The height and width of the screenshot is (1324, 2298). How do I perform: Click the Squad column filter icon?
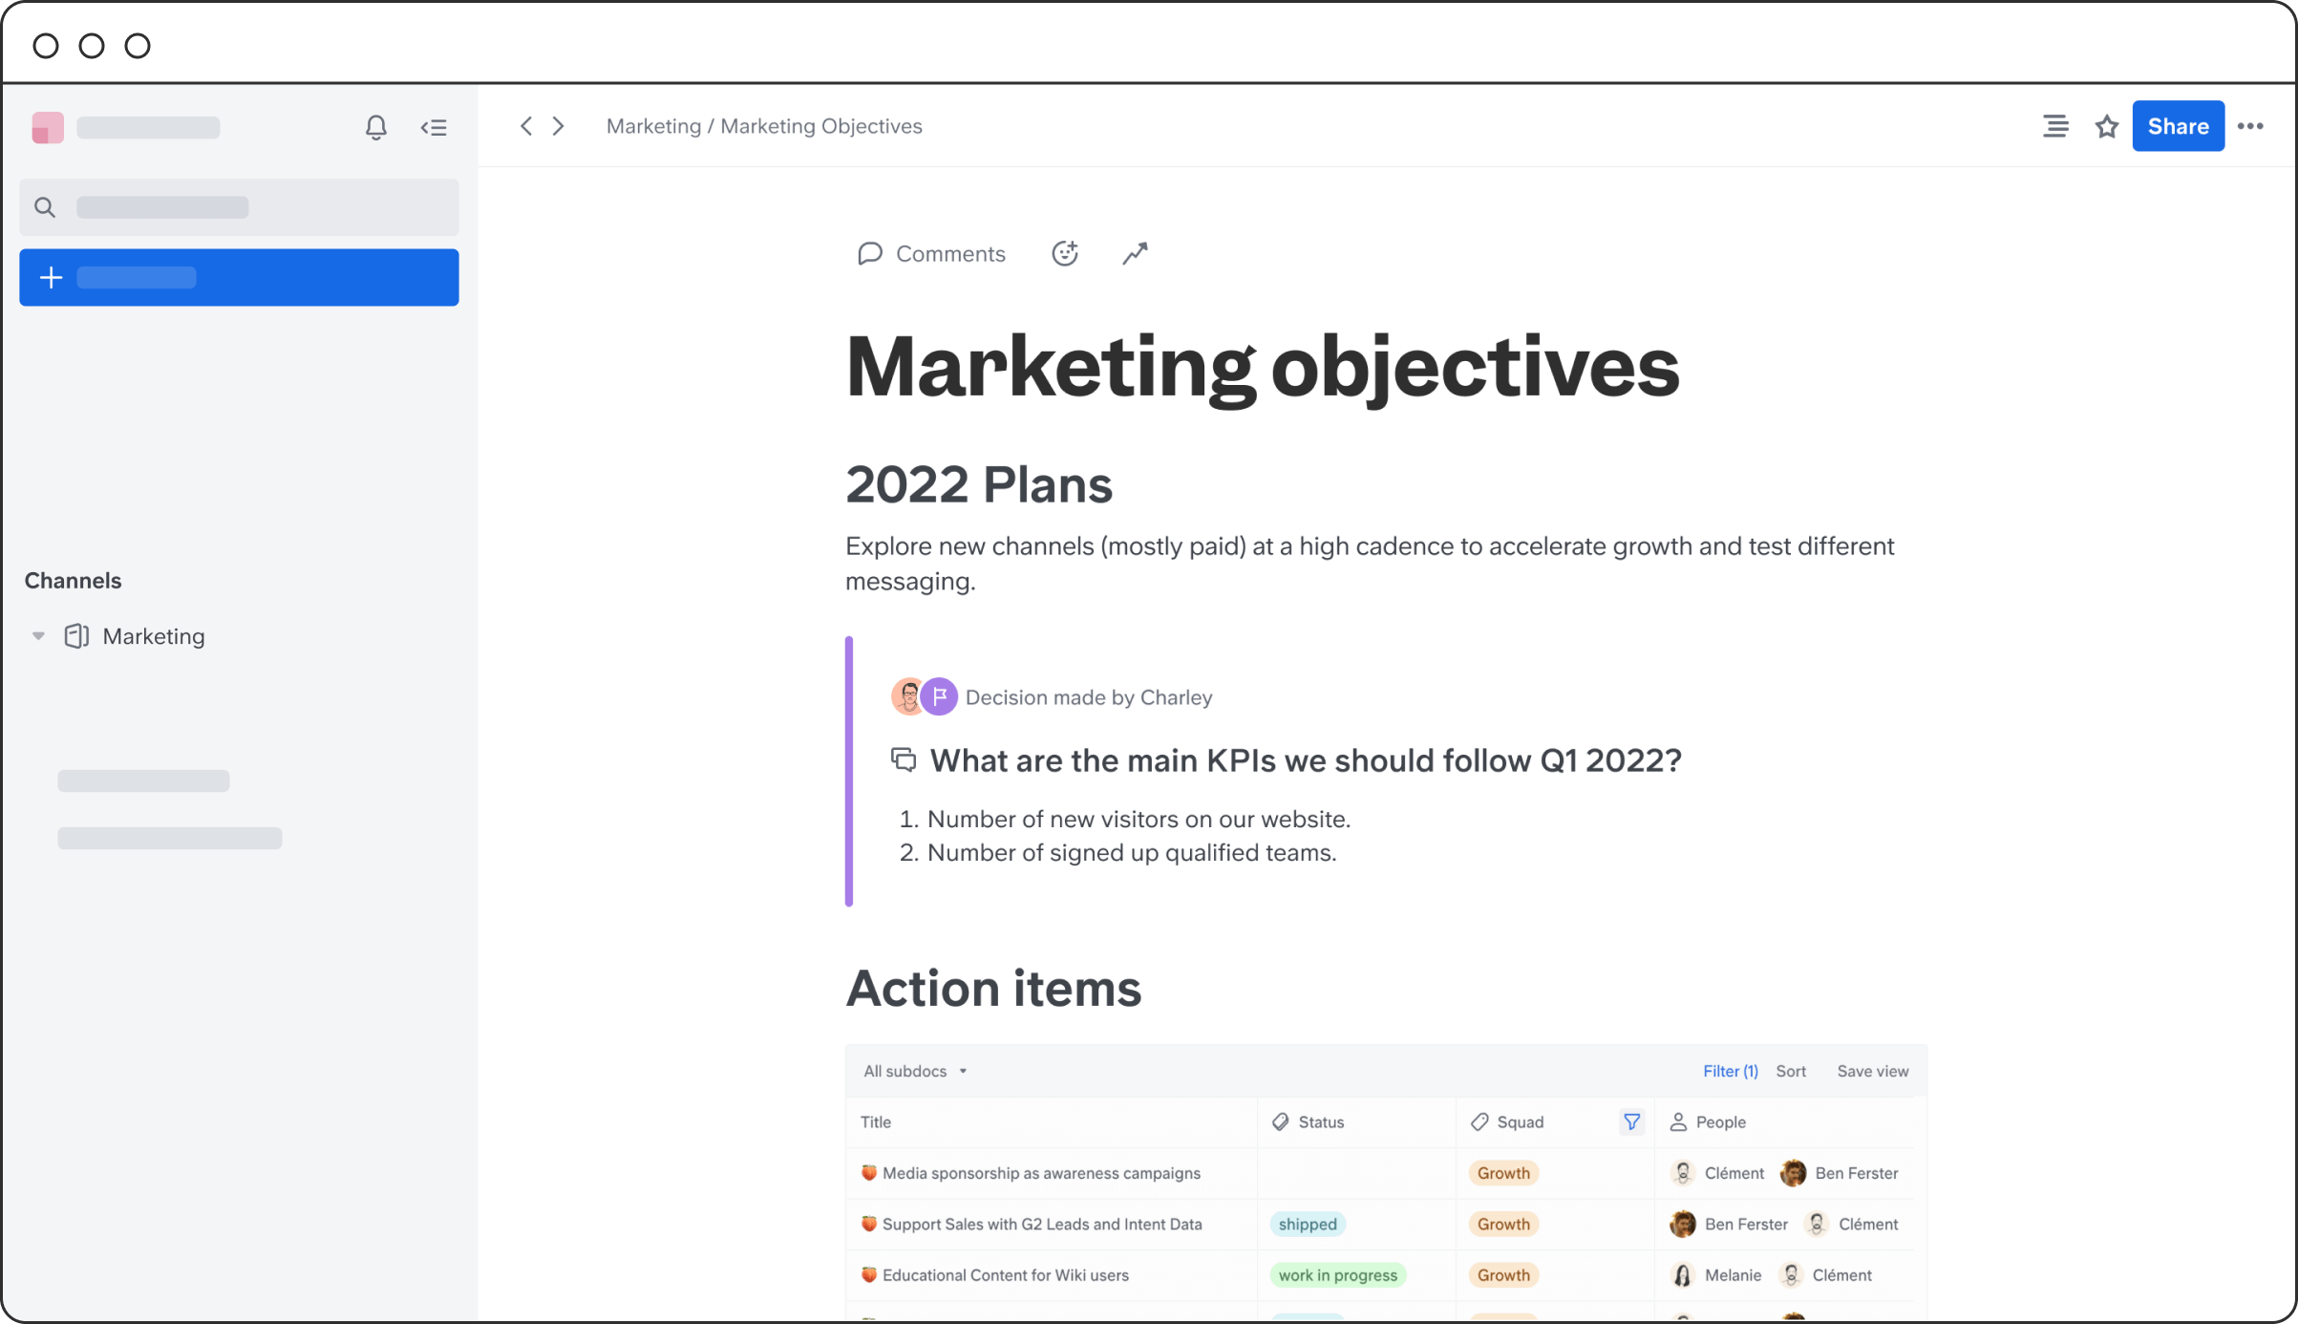click(1631, 1121)
